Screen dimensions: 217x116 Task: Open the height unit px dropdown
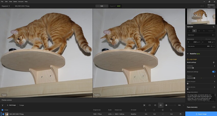(212, 42)
